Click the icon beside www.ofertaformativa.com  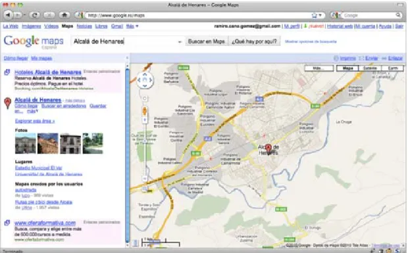point(7,223)
